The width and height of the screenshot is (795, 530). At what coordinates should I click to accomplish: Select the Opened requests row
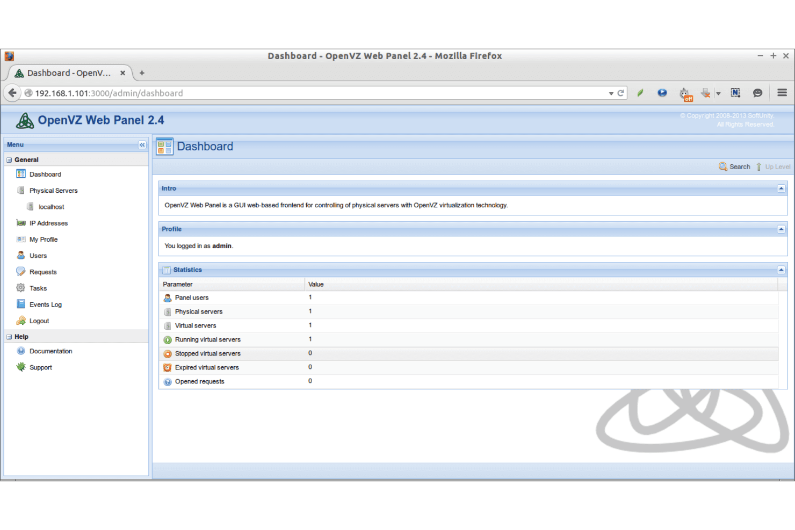468,382
